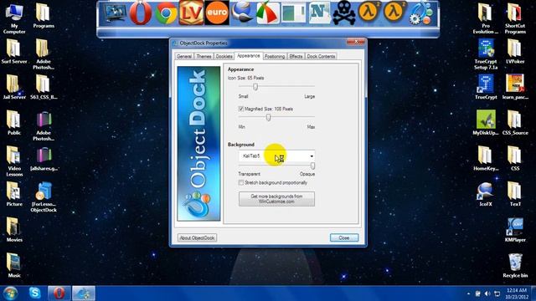This screenshot has width=536, height=301.
Task: Click the letter N dock icon
Action: pos(318,13)
